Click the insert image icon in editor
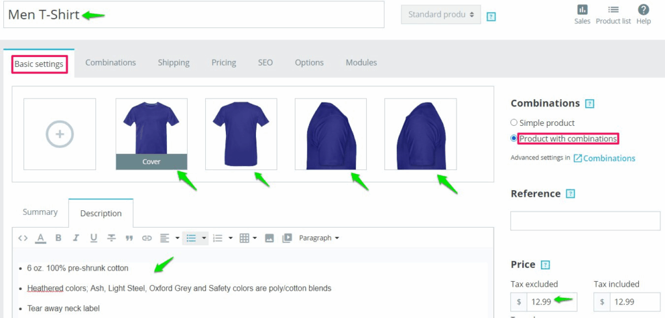Image resolution: width=665 pixels, height=318 pixels. point(270,238)
